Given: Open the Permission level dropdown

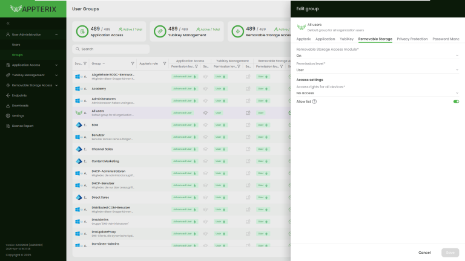Looking at the screenshot, I should (x=377, y=69).
